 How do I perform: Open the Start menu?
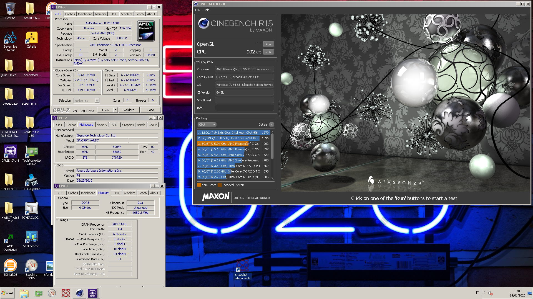(8, 293)
